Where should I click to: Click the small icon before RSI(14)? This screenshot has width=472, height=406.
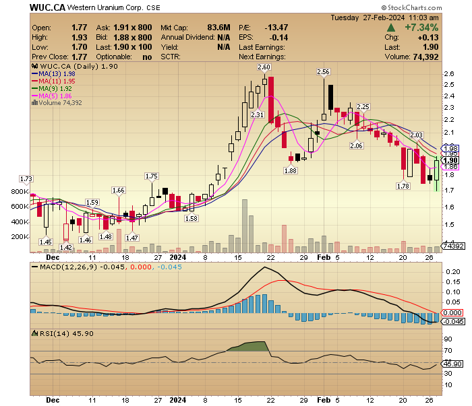[35, 333]
